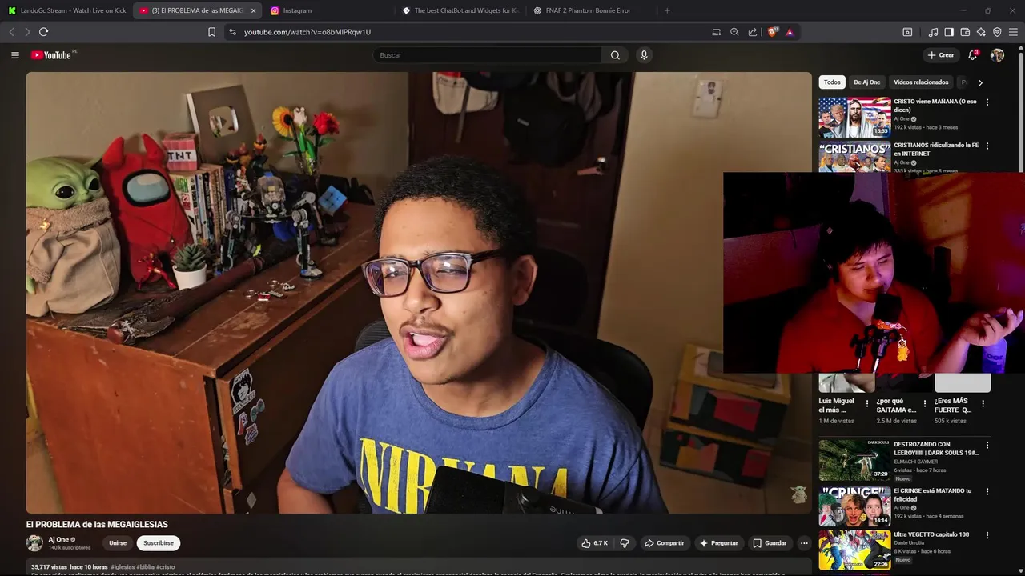
Task: Go forward in the browser
Action: click(27, 32)
